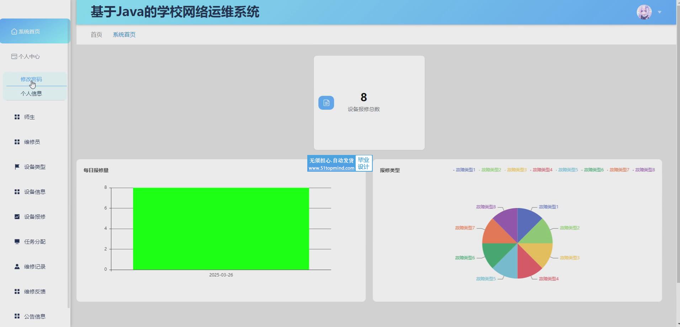Collapse the 个人中心 submenu

pos(29,57)
